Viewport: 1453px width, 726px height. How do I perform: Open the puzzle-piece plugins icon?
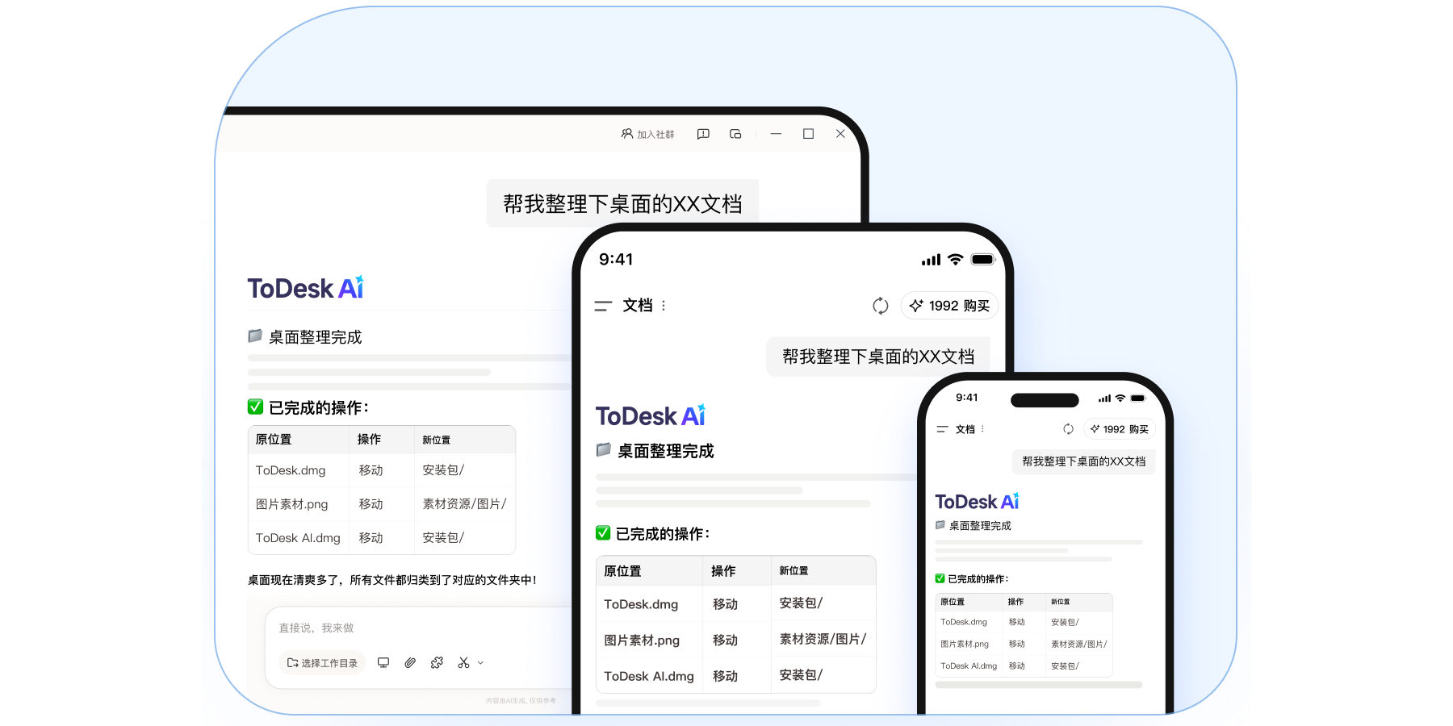point(437,663)
